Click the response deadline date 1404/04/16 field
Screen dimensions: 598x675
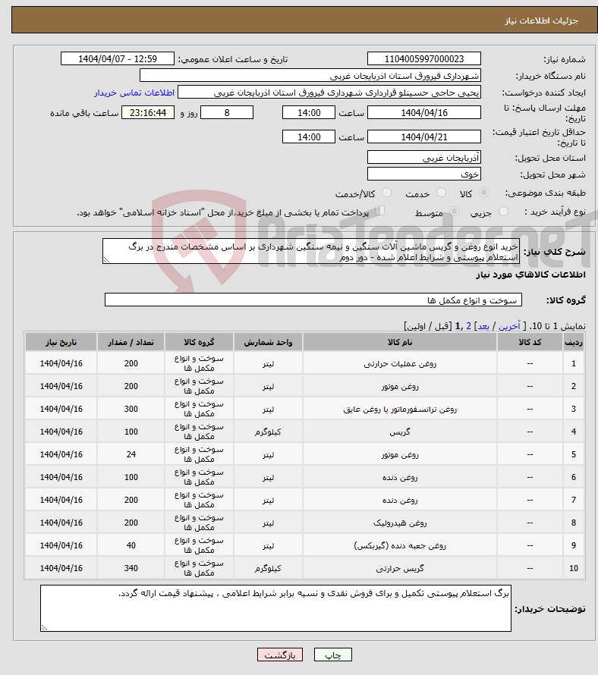[x=424, y=113]
